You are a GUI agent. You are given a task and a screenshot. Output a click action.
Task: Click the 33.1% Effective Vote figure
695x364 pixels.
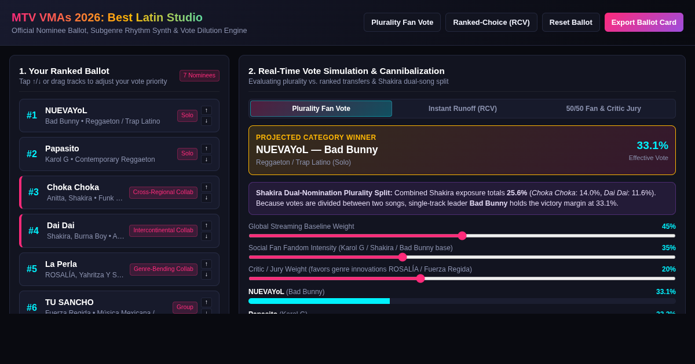click(652, 146)
